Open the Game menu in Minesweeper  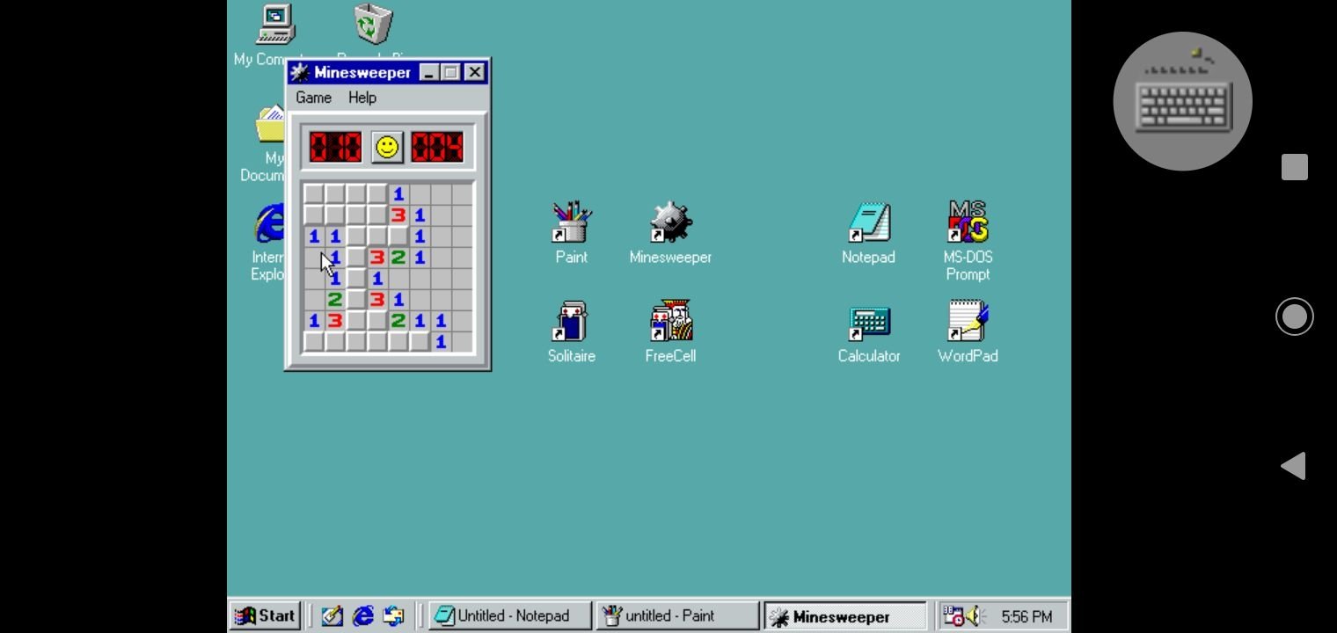coord(313,98)
